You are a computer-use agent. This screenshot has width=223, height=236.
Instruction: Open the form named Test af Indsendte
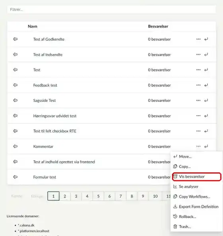[x=48, y=55]
